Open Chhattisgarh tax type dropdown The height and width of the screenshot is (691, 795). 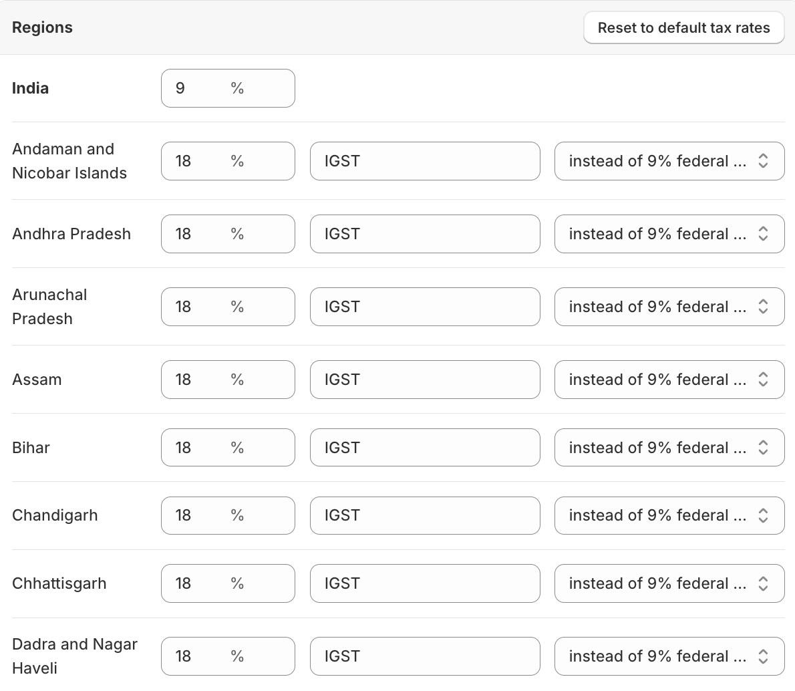click(669, 583)
